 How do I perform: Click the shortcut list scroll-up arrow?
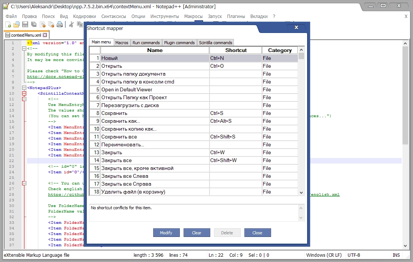pyautogui.click(x=301, y=50)
